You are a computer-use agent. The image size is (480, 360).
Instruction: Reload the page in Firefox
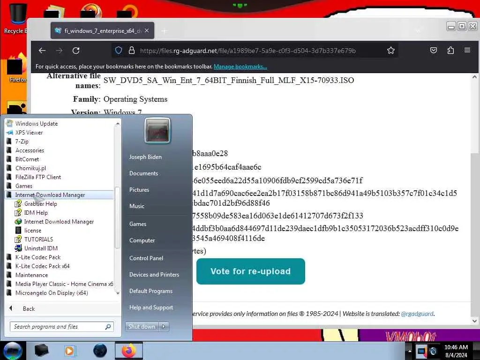[76, 51]
